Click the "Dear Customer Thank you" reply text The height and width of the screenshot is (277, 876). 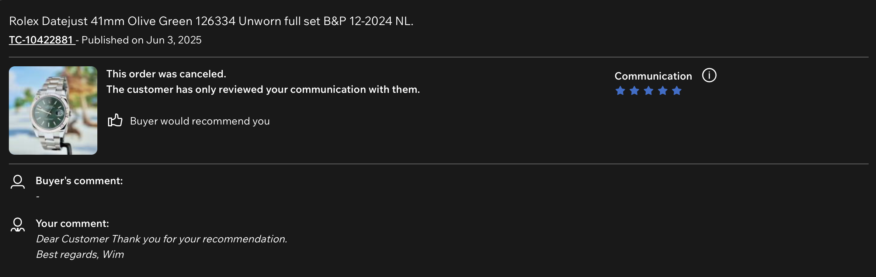pyautogui.click(x=161, y=239)
